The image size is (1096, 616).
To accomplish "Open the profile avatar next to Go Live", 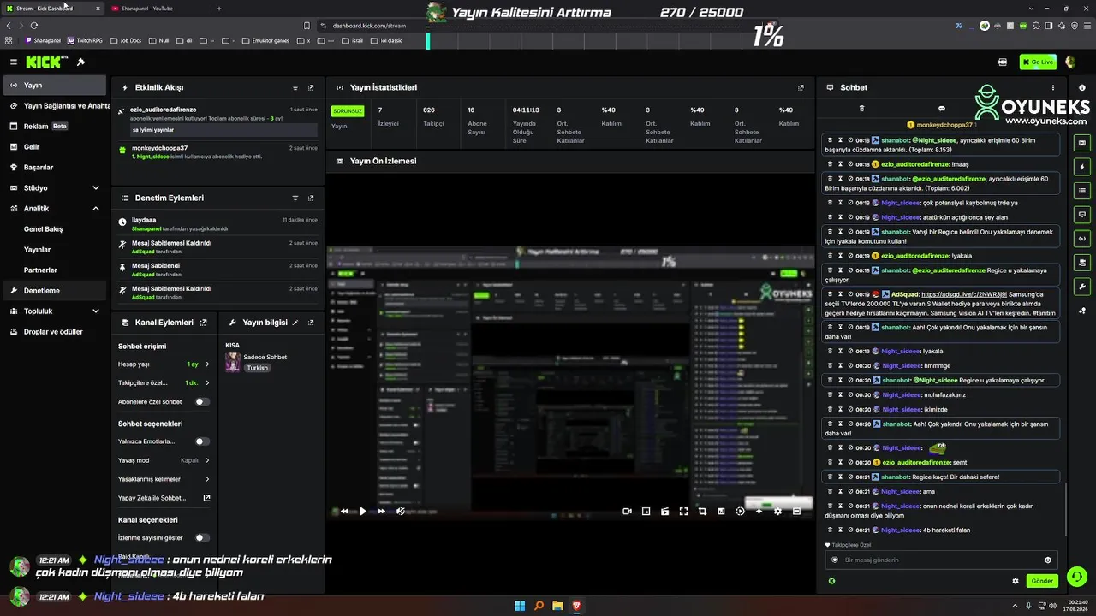I will click(x=1070, y=62).
